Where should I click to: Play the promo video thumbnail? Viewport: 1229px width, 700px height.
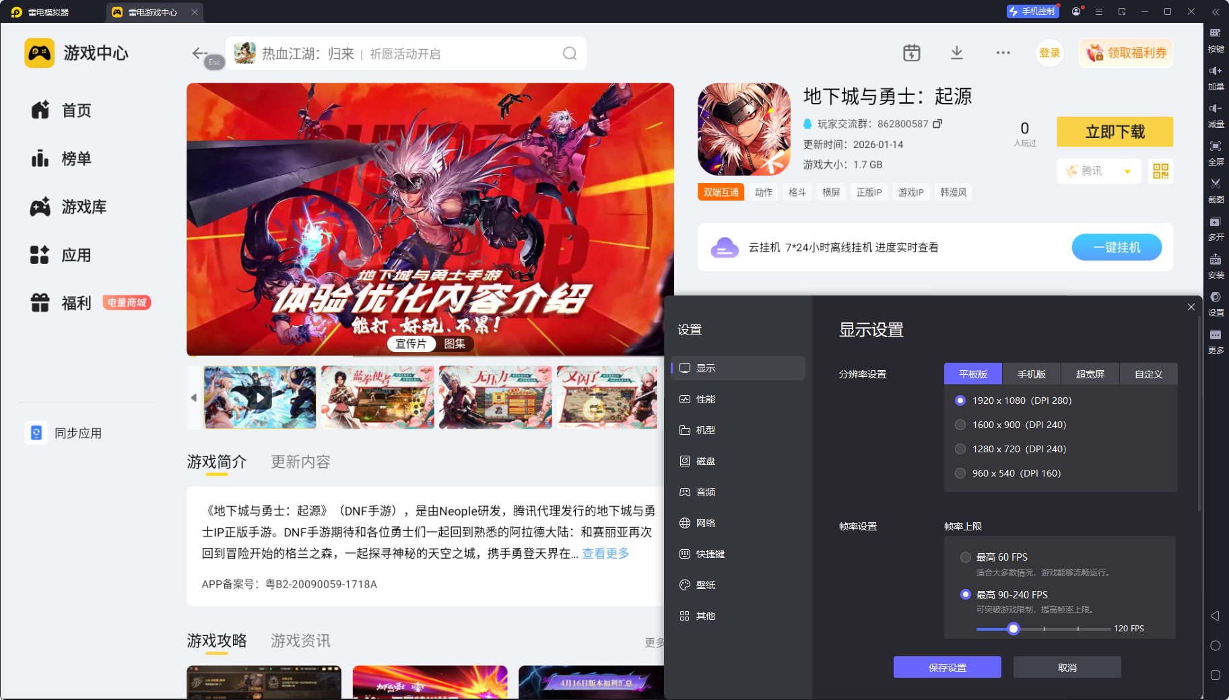[x=260, y=397]
